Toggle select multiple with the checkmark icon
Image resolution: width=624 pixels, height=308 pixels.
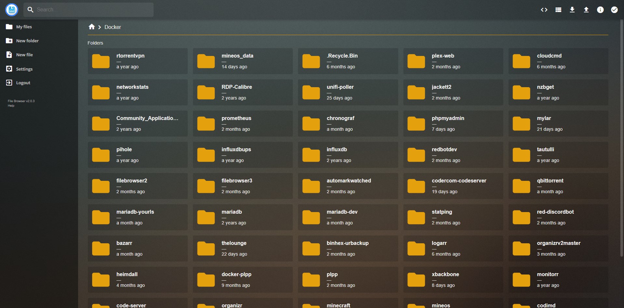click(x=614, y=10)
